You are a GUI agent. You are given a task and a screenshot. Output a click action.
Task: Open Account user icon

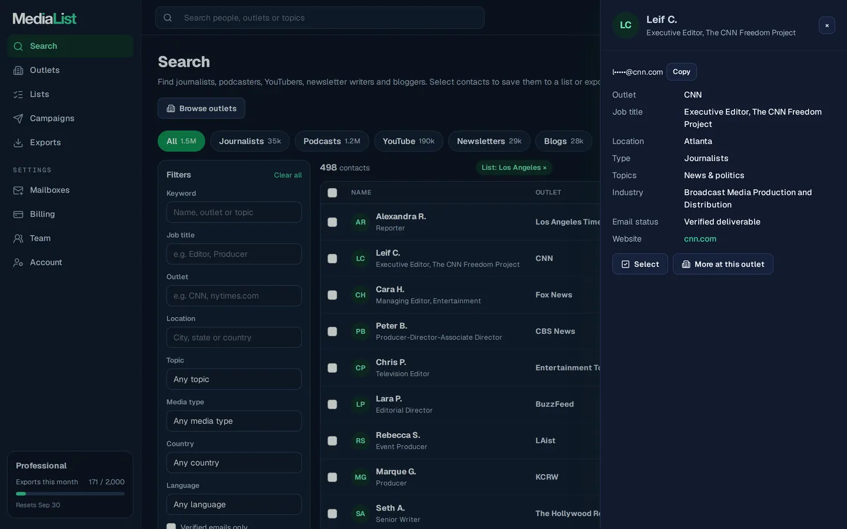click(18, 263)
